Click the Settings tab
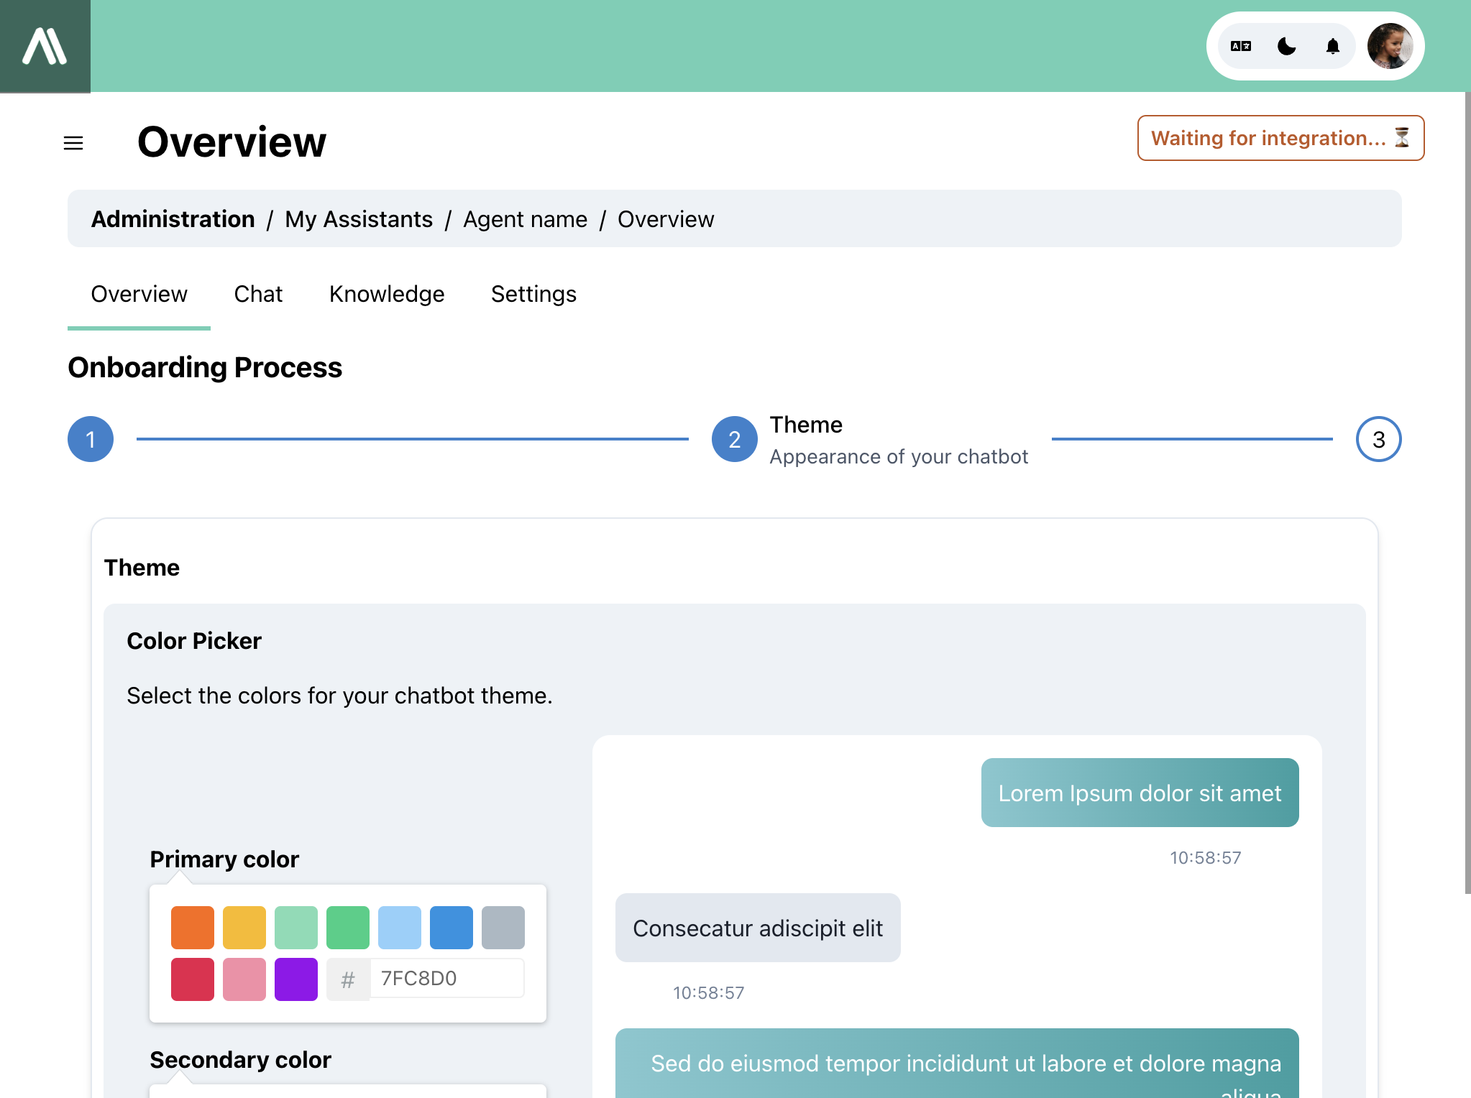Viewport: 1471px width, 1098px height. coord(533,293)
